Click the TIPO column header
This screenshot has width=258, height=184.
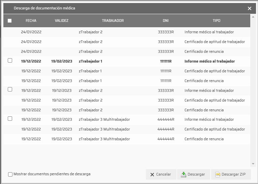216,21
